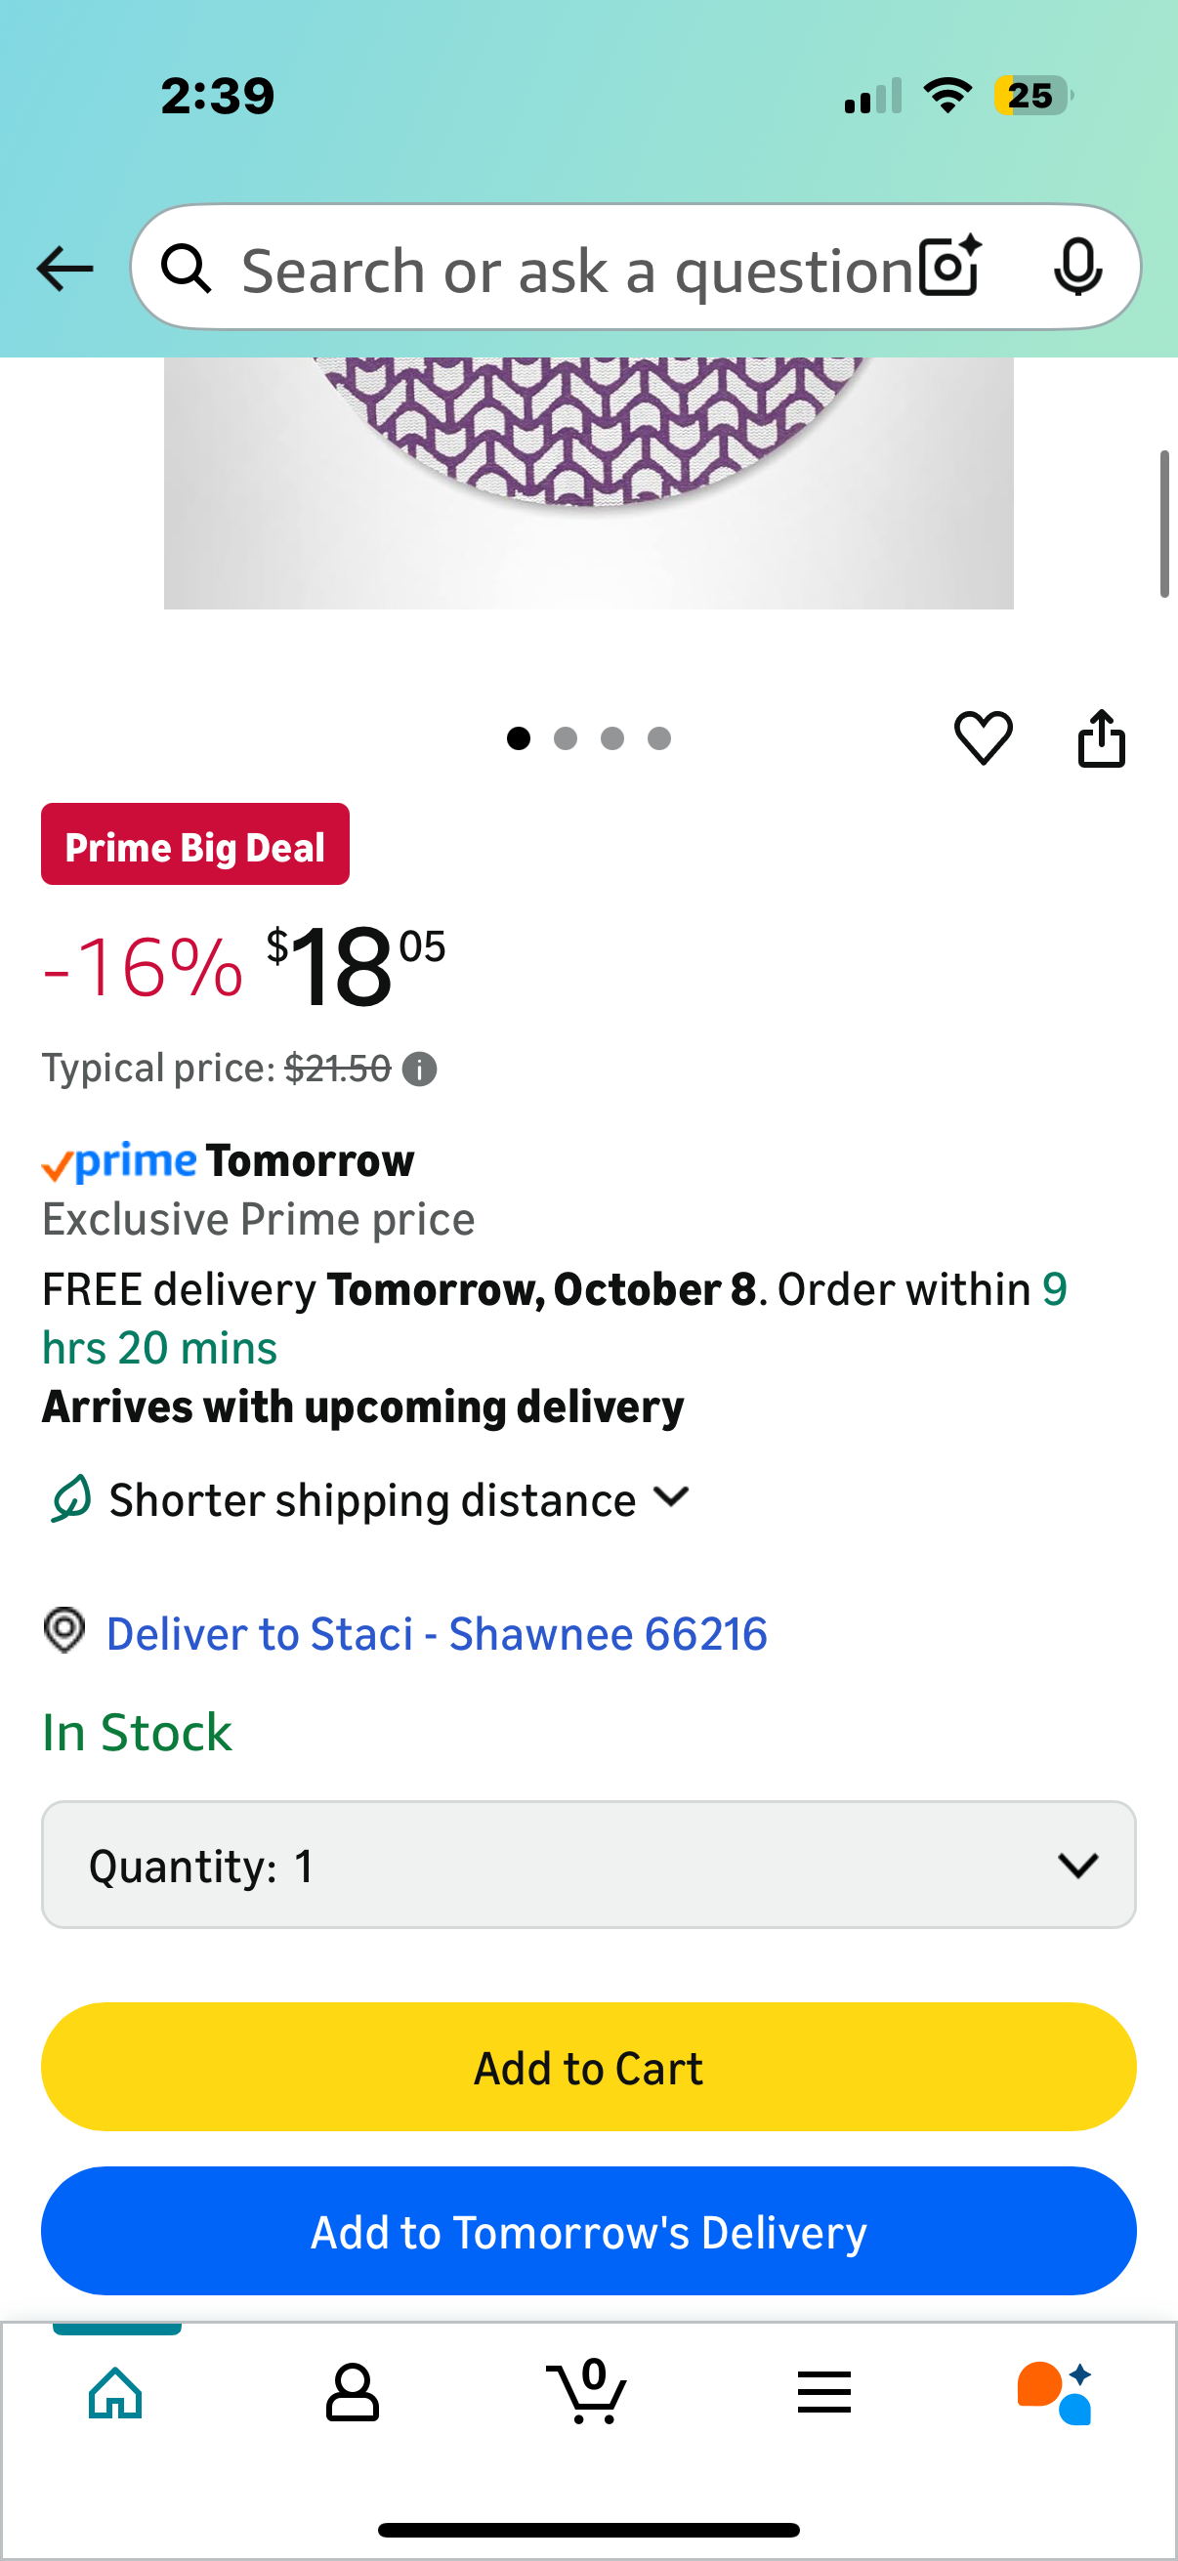The image size is (1178, 2561).
Task: Open camera lens visual search
Action: tap(949, 268)
